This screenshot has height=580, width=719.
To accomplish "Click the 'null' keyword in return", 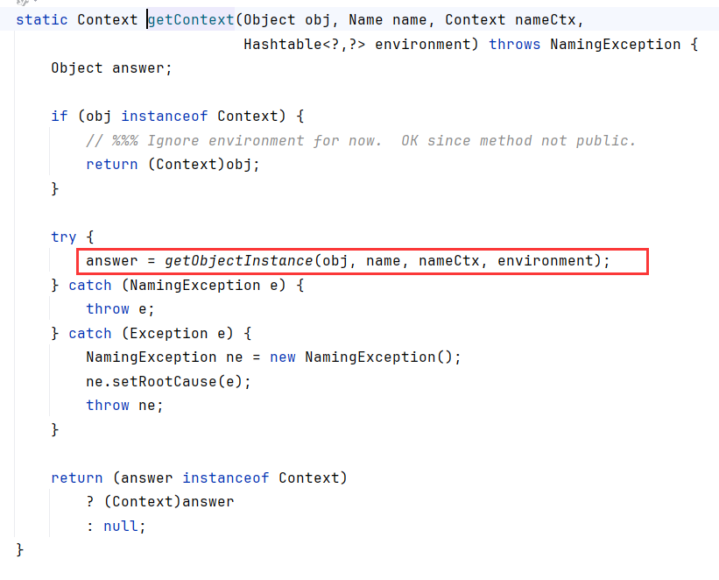I will tap(121, 526).
